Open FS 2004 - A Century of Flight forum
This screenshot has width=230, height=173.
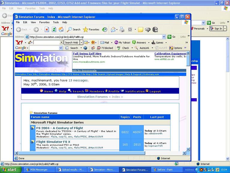tap(60, 128)
